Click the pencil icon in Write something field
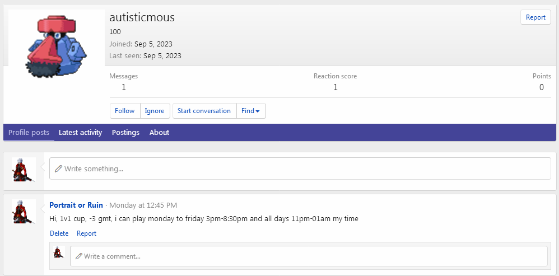Screen dimensions: 559x276 point(58,169)
